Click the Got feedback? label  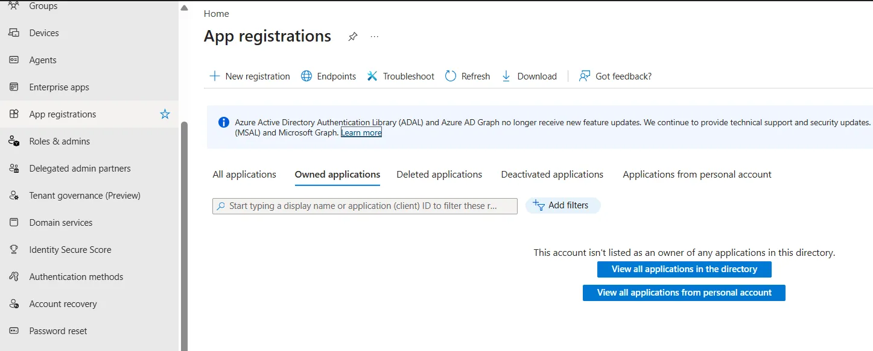[x=623, y=76]
